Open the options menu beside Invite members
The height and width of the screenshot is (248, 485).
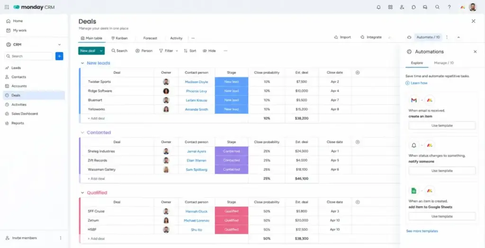(x=61, y=238)
